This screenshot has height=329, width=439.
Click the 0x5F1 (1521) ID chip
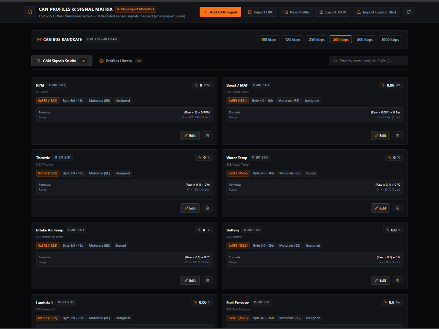(x=238, y=101)
